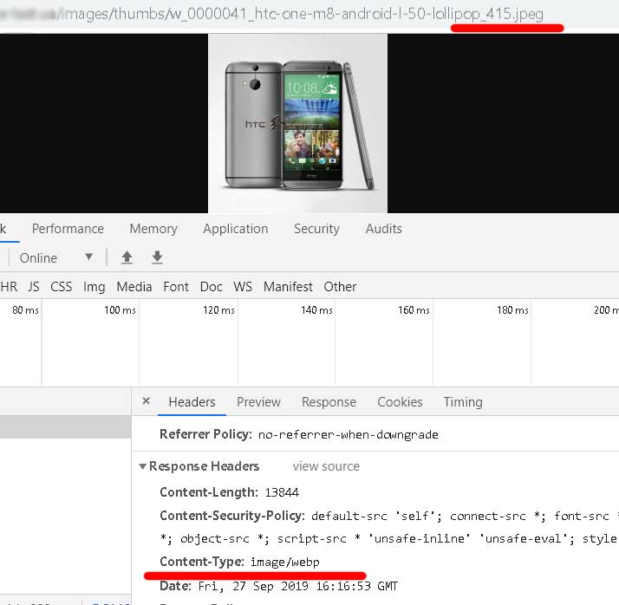The height and width of the screenshot is (605, 619).
Task: Click the view source link
Action: (326, 466)
